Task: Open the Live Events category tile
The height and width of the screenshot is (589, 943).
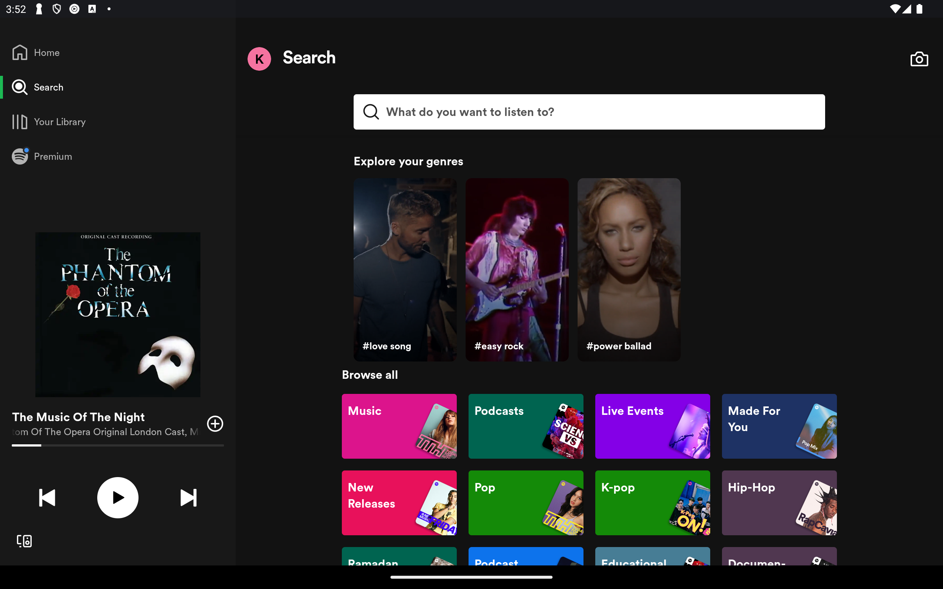Action: tap(652, 426)
